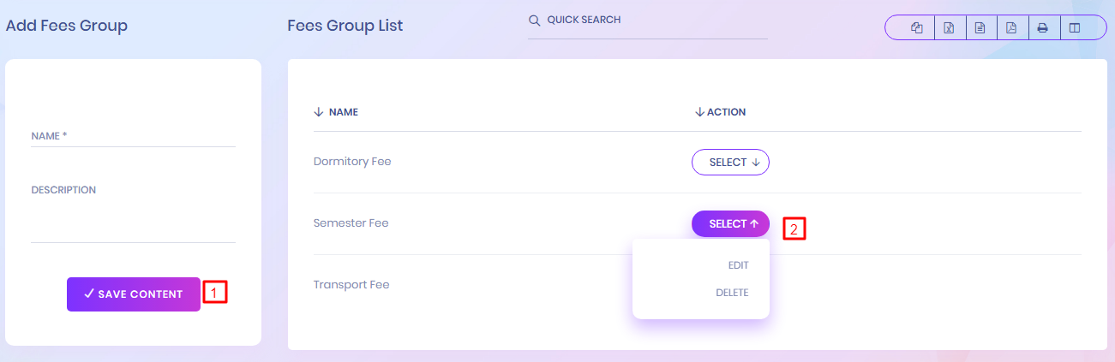Print the fees group list

point(1042,28)
